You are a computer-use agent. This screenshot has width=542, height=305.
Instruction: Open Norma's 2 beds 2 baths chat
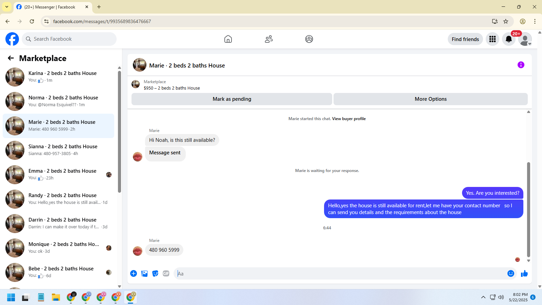[58, 101]
